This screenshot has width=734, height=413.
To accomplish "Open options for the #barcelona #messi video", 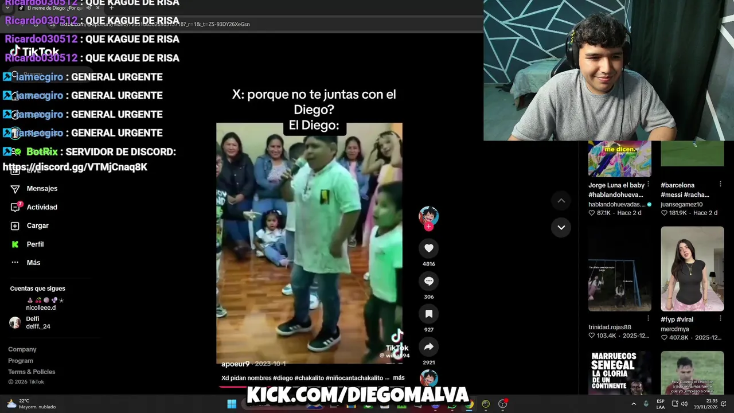I will [721, 185].
